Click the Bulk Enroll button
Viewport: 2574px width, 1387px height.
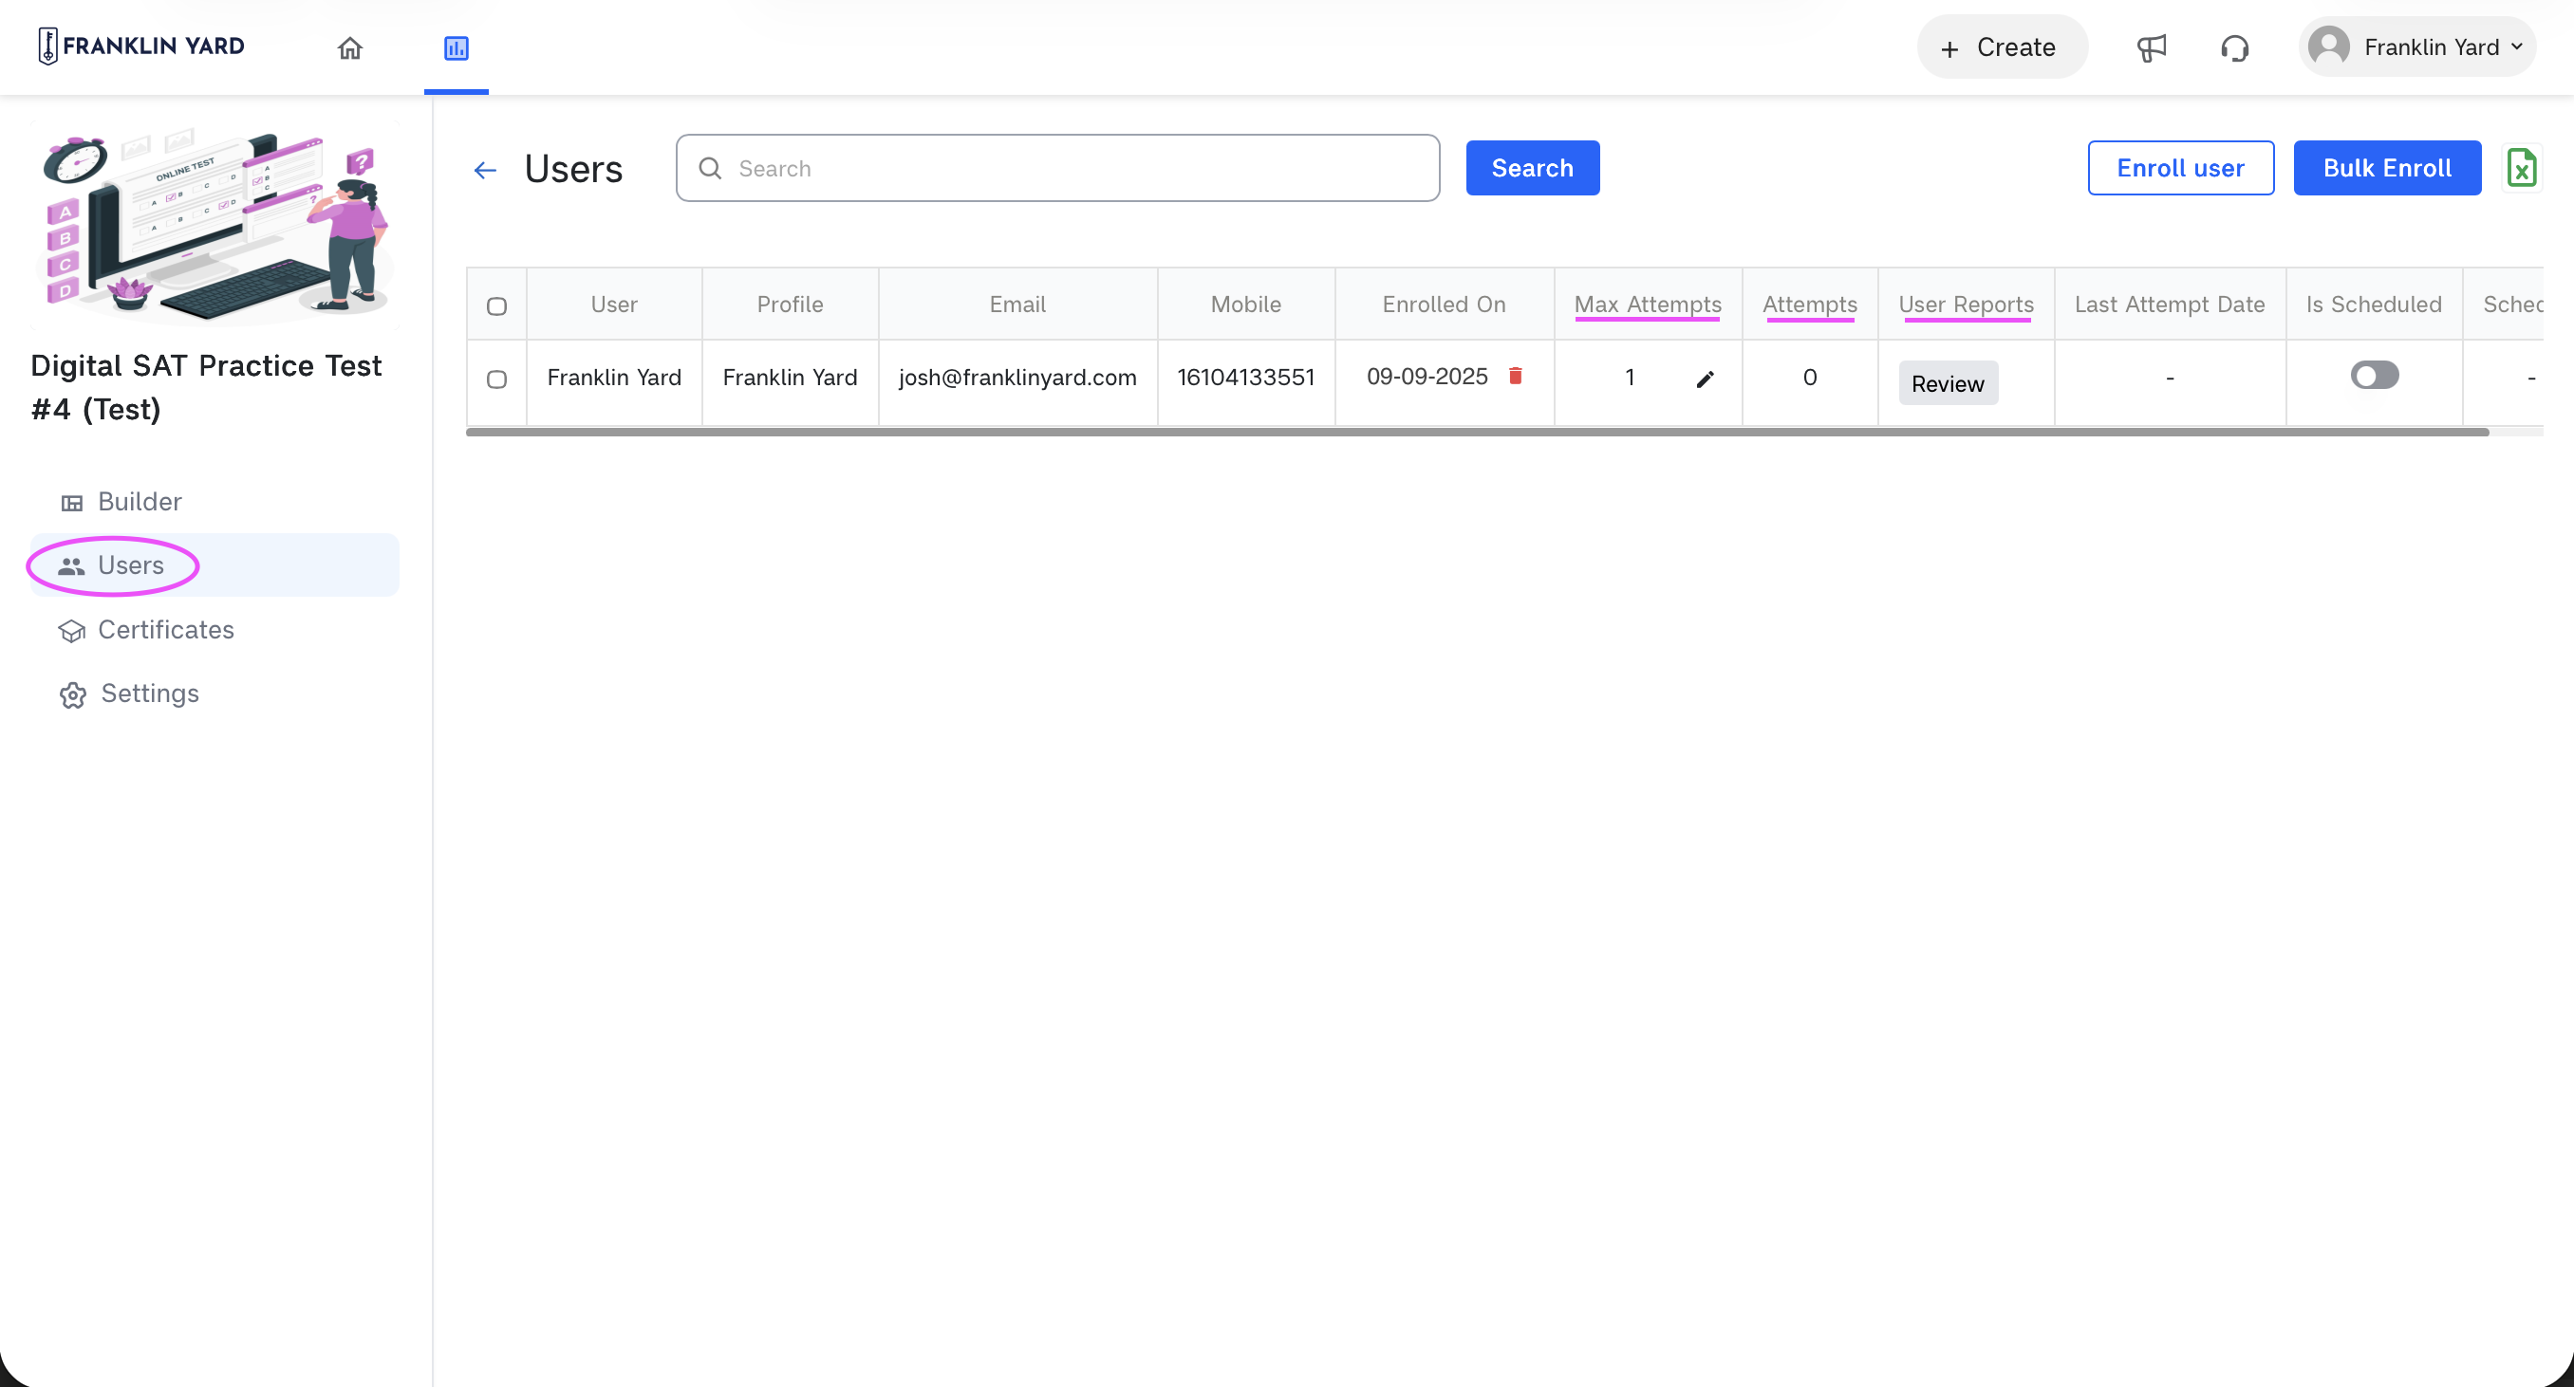coord(2386,168)
